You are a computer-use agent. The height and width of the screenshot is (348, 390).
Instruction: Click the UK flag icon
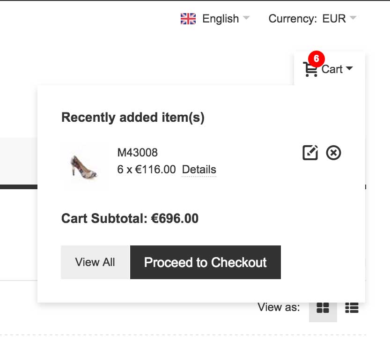click(188, 19)
